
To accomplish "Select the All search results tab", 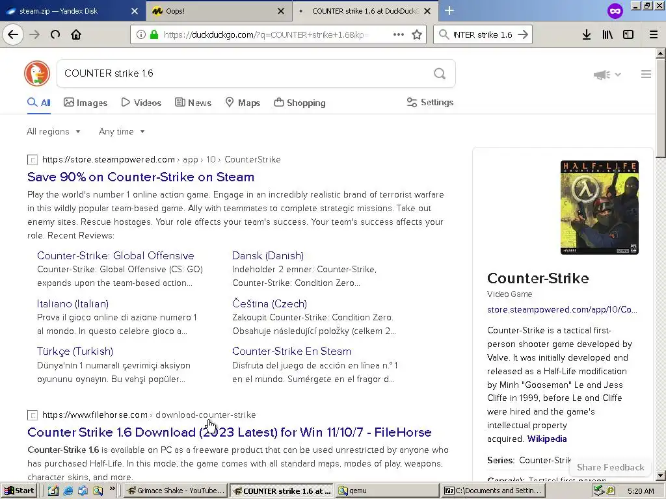I will (x=39, y=103).
